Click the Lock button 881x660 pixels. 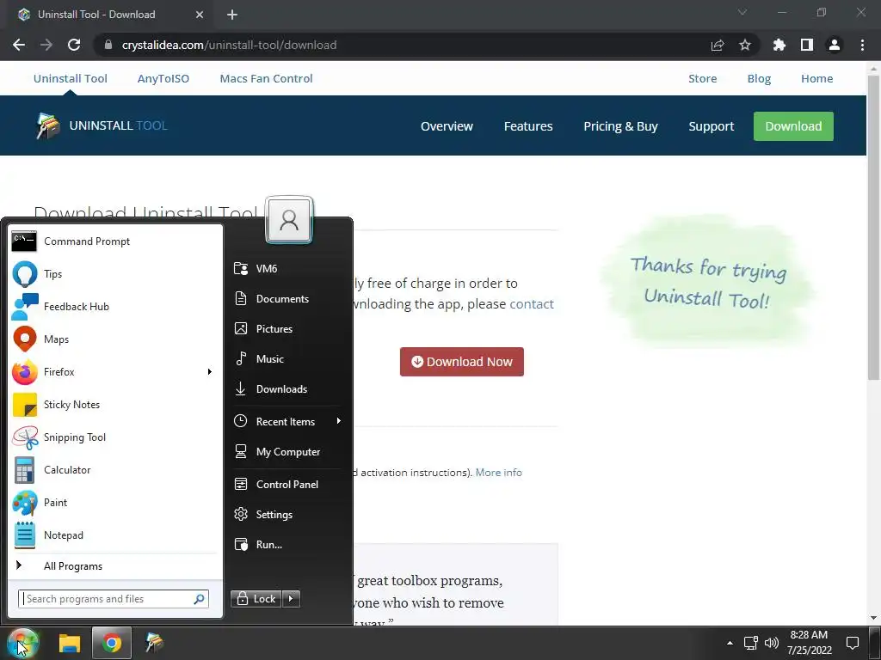tap(256, 599)
